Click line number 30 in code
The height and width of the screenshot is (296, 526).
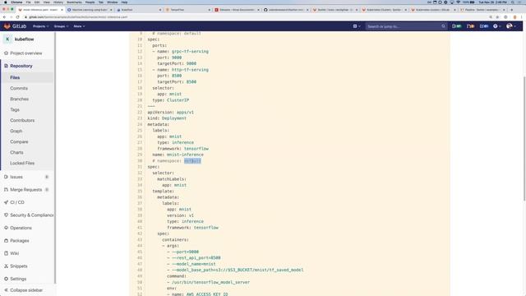coord(140,161)
